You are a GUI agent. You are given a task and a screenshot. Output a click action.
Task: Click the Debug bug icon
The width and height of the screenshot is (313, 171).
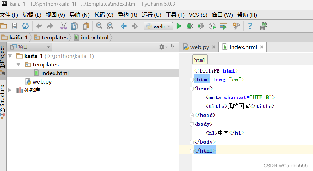coord(190,26)
